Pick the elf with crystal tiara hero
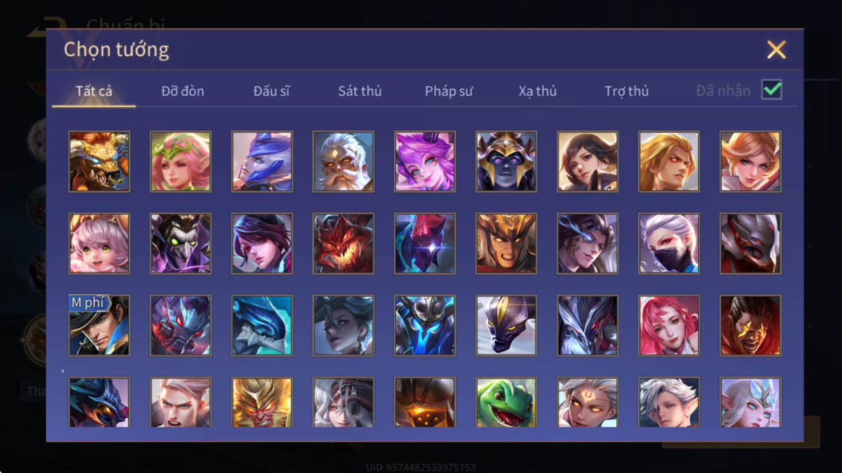Screen dimensions: 842x473 pos(750,402)
